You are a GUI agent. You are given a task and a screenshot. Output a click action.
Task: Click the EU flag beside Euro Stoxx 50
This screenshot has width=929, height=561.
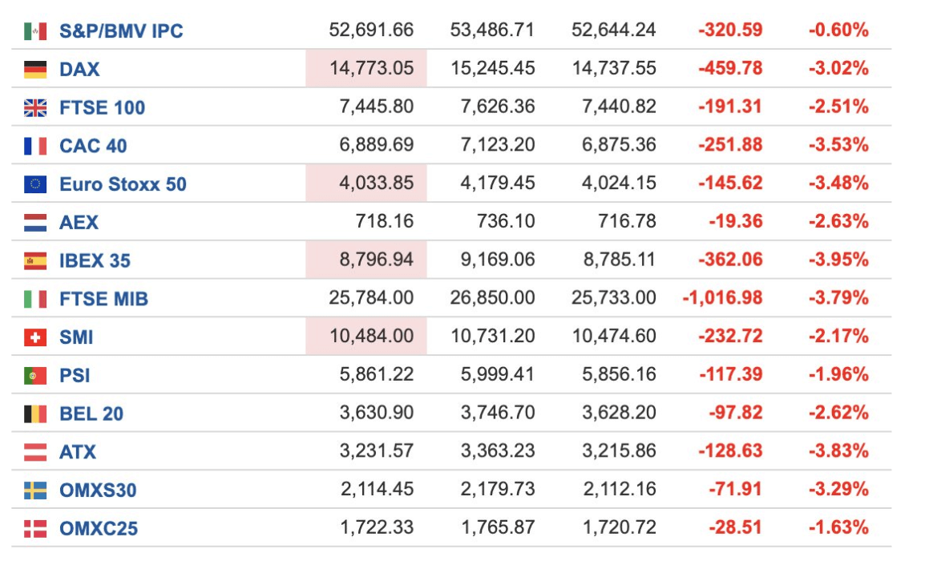35,184
